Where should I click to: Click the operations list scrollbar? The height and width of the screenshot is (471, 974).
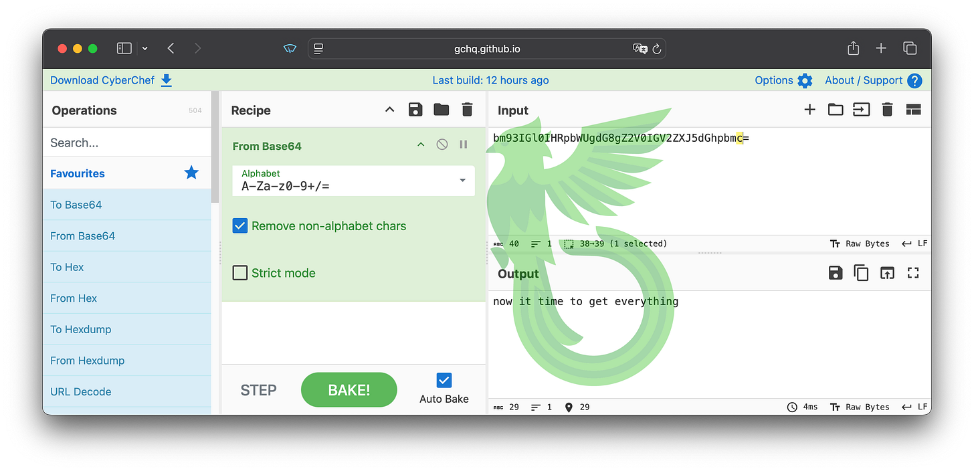[x=215, y=147]
